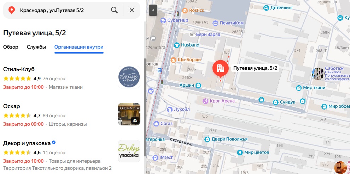Clear the search field with X
The image size is (350, 174).
point(132,10)
